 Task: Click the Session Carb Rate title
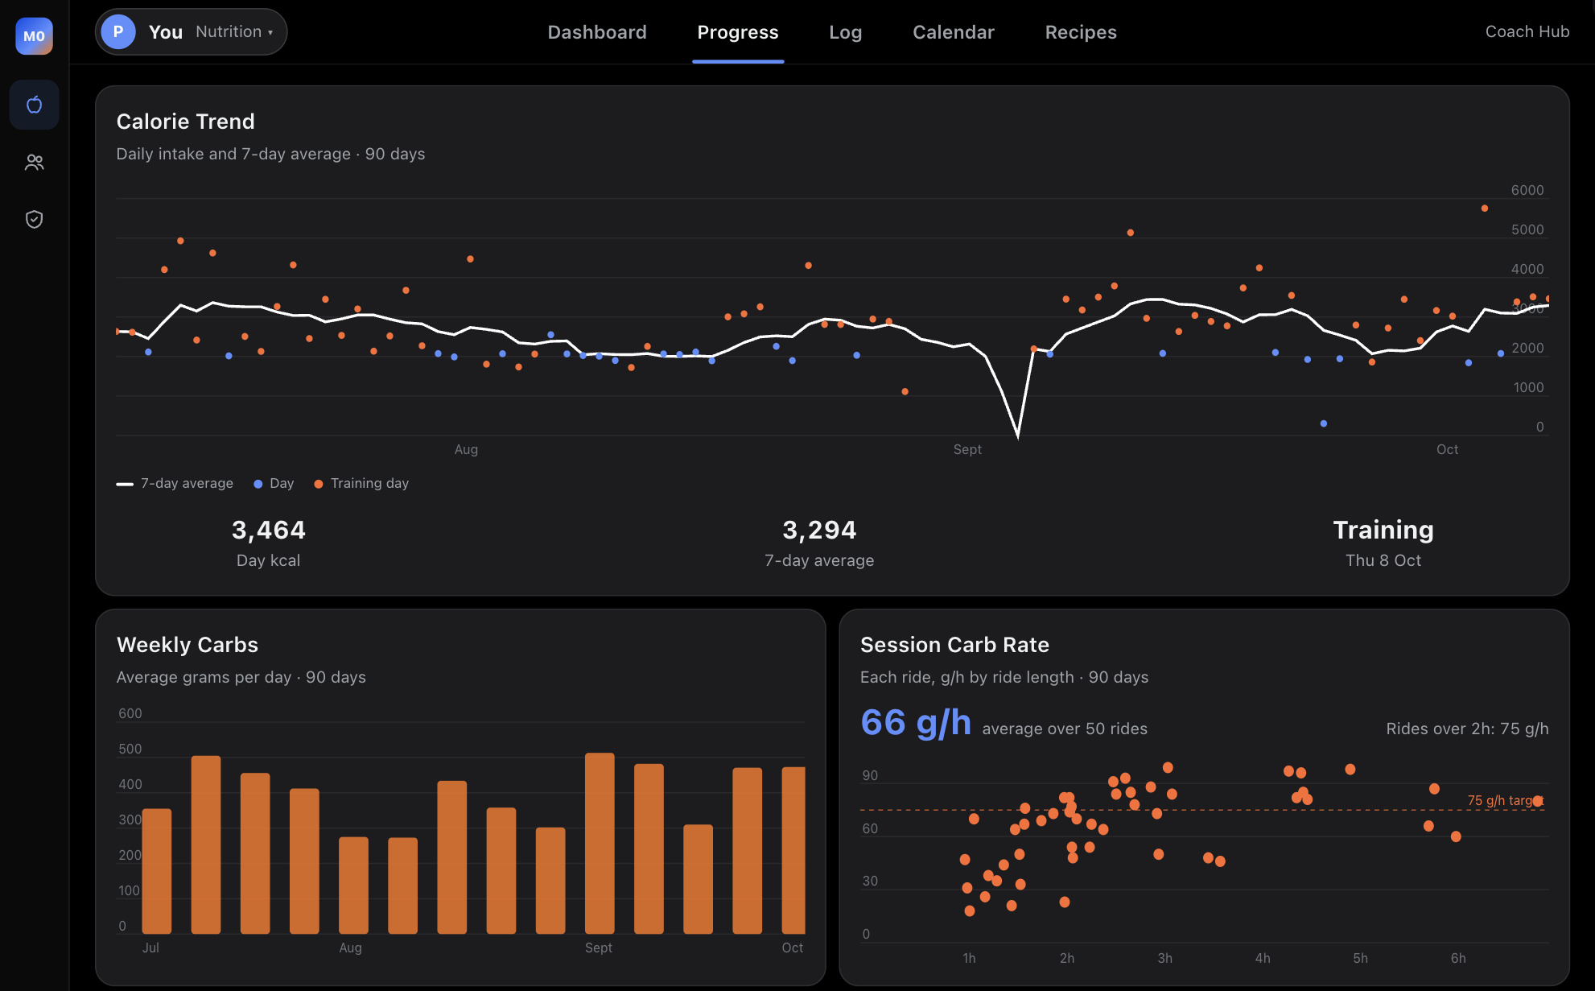click(954, 645)
